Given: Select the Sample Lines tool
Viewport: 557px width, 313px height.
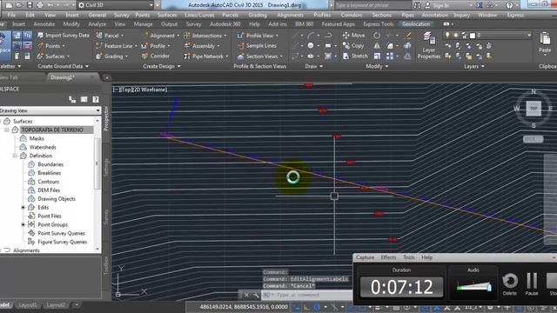Looking at the screenshot, I should click(257, 46).
